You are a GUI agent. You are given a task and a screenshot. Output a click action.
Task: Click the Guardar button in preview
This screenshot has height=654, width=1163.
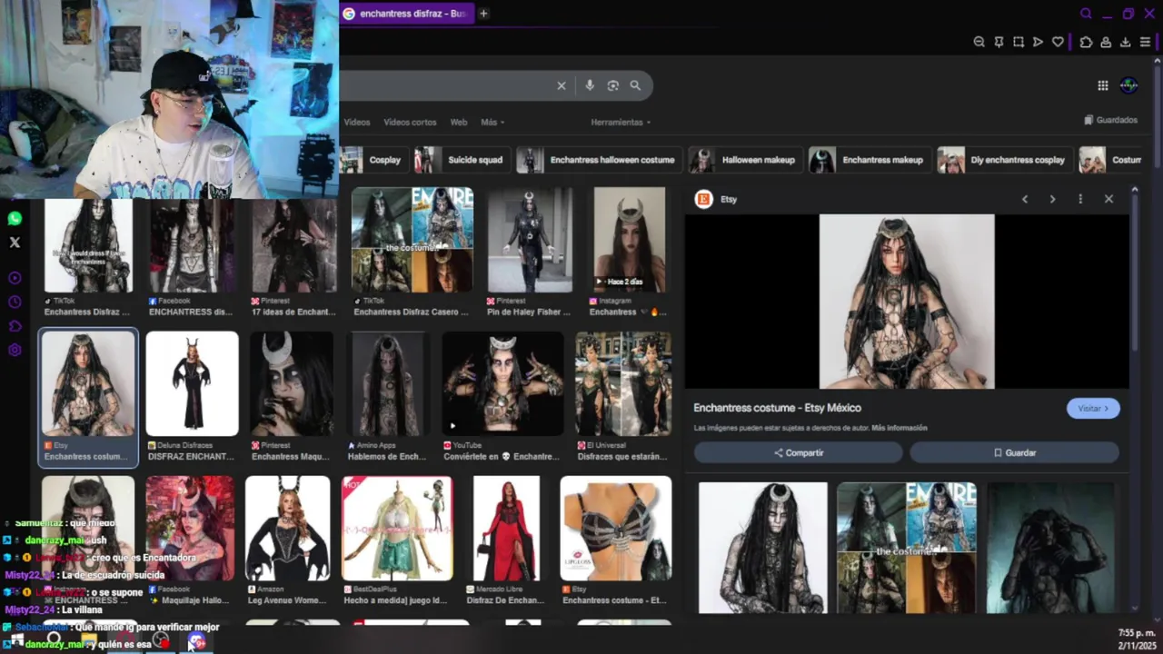1014,452
